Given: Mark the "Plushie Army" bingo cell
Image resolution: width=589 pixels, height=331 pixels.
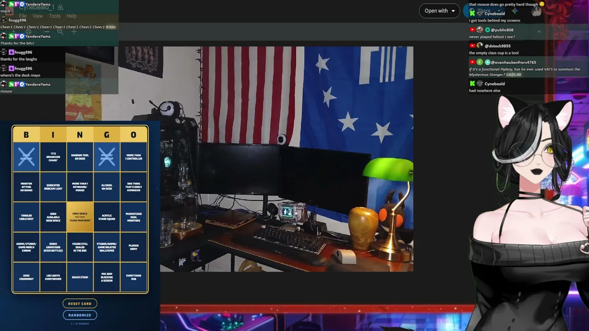Looking at the screenshot, I should 133,247.
